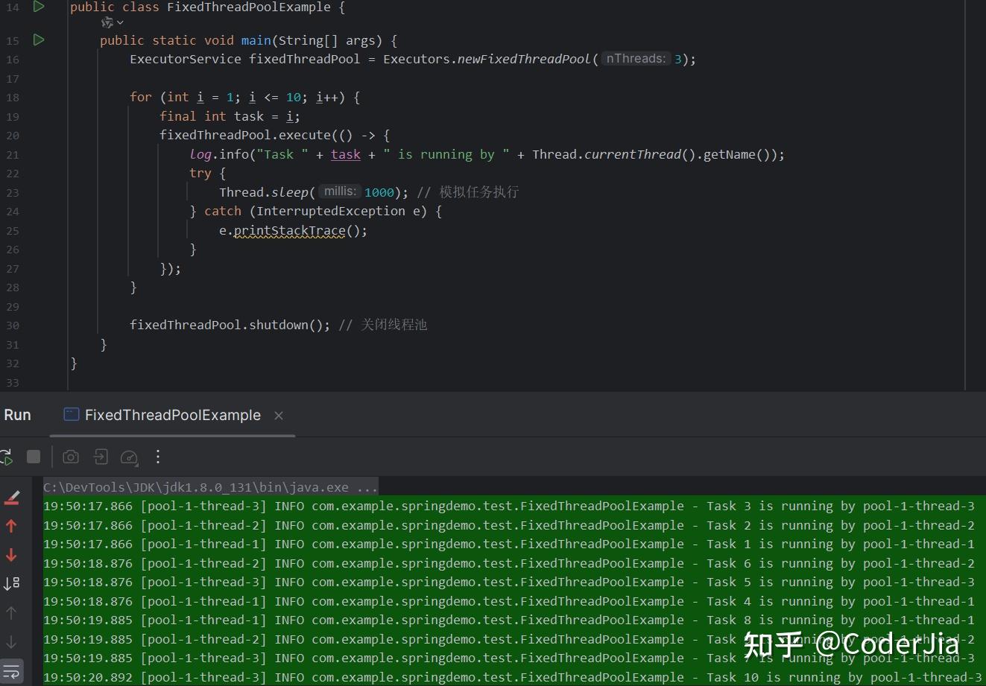Take a thread dump with the camera icon
Screen dimensions: 986x686
coord(71,457)
